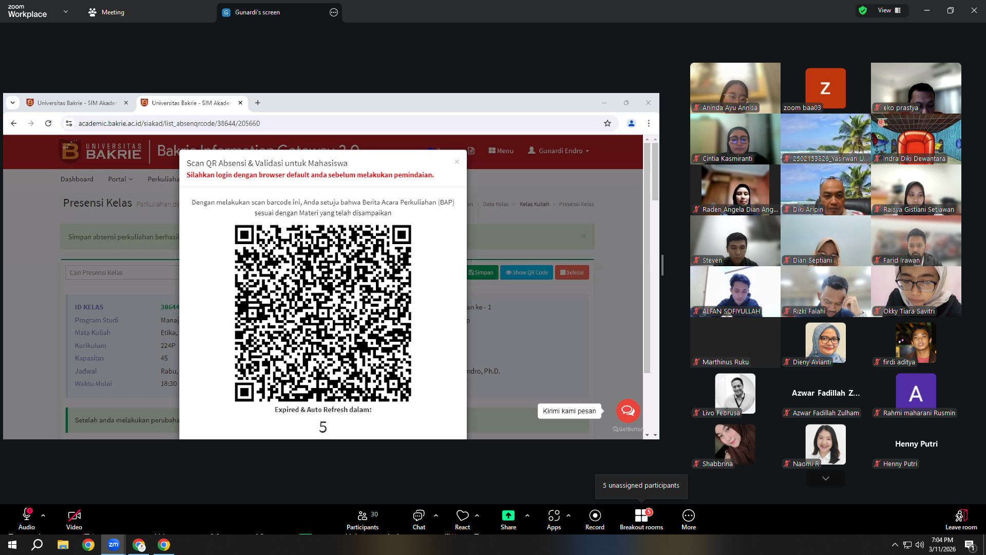The width and height of the screenshot is (986, 555).
Task: Open the Participants panel
Action: 363,519
